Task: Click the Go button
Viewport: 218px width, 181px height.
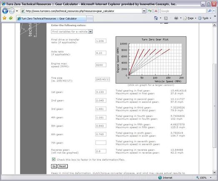Action: pos(54,166)
